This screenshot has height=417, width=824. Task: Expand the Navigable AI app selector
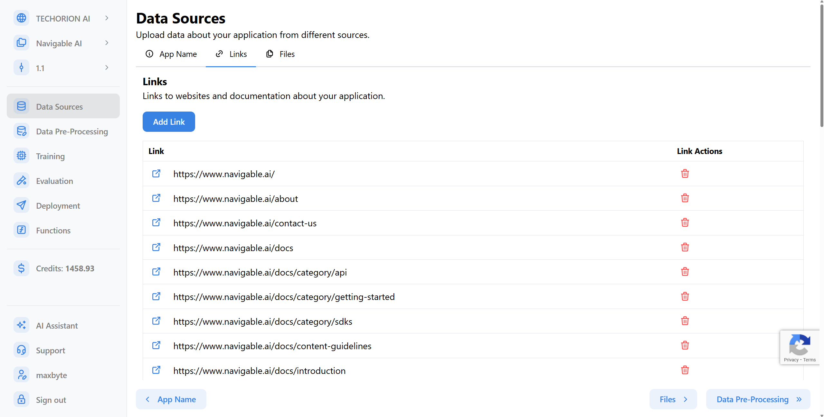click(x=107, y=43)
